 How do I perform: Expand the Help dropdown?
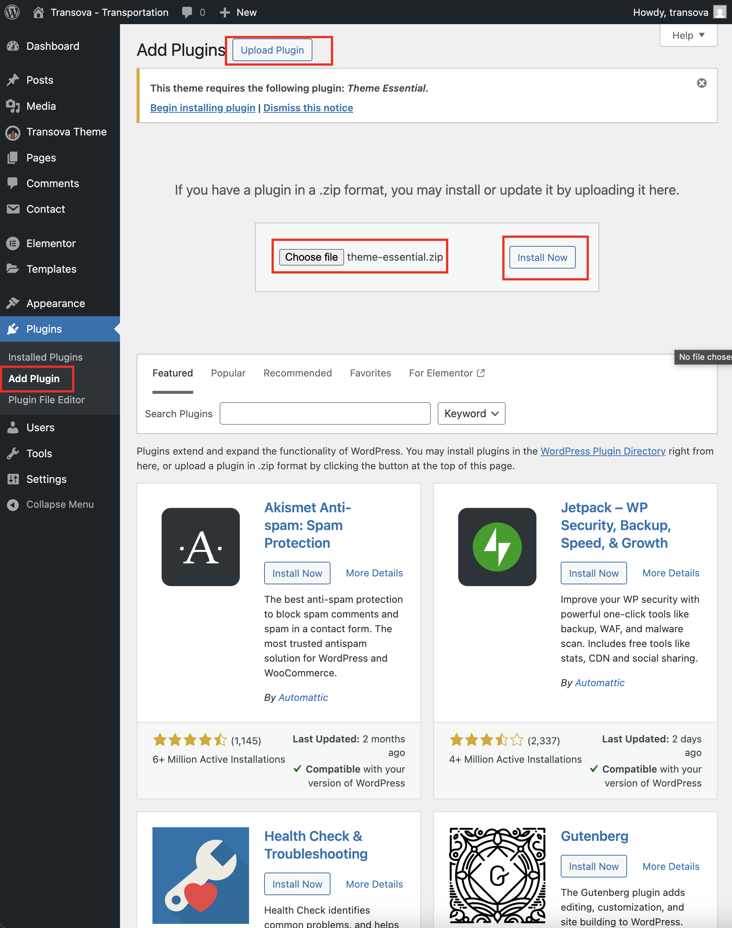688,35
